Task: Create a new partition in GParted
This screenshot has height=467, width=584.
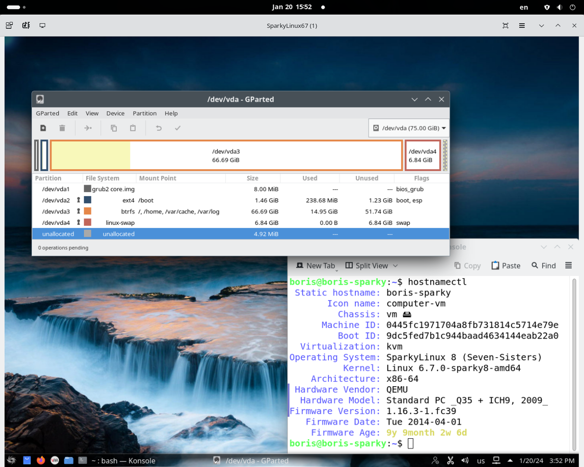Action: point(43,127)
